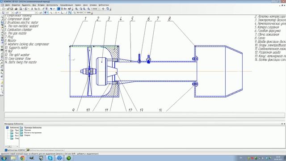Undo the last action with the toolbar arrow
This screenshot has height=161, width=286.
51,9
